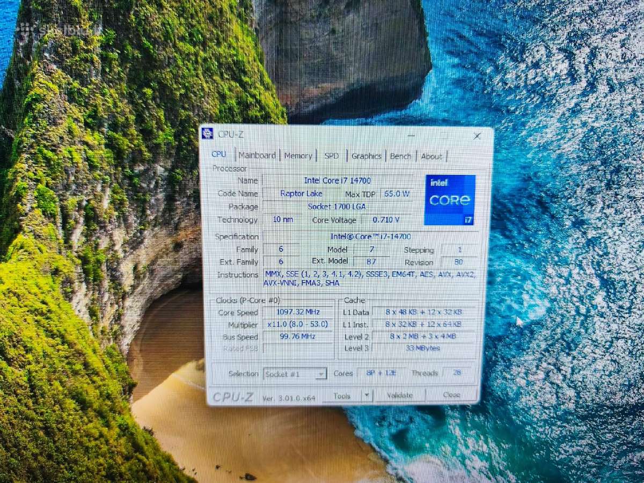Click the version text Ver. 3.01.0.x64
This screenshot has height=483, width=644.
pos(289,398)
